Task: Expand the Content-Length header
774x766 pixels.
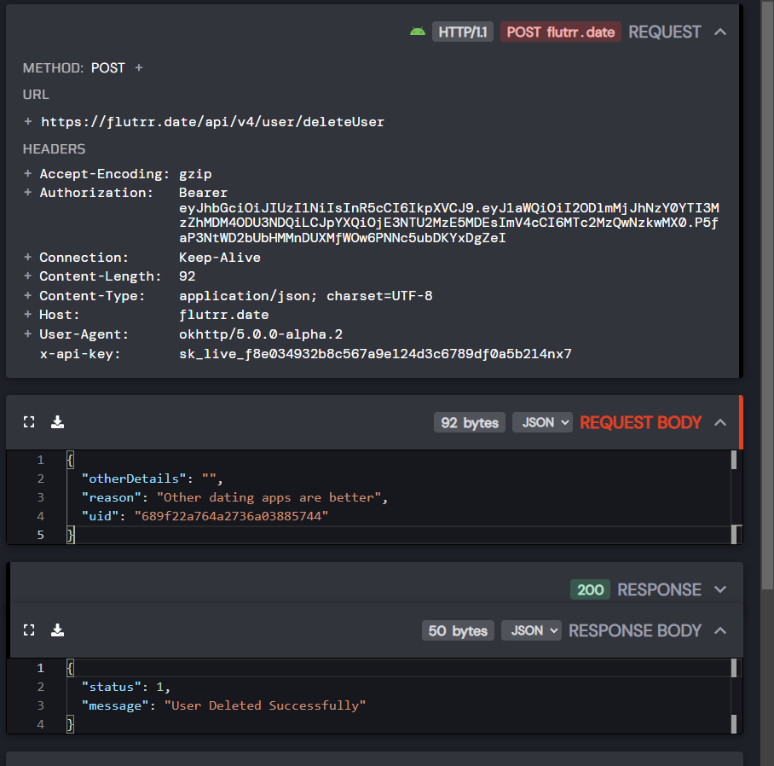Action: tap(28, 276)
